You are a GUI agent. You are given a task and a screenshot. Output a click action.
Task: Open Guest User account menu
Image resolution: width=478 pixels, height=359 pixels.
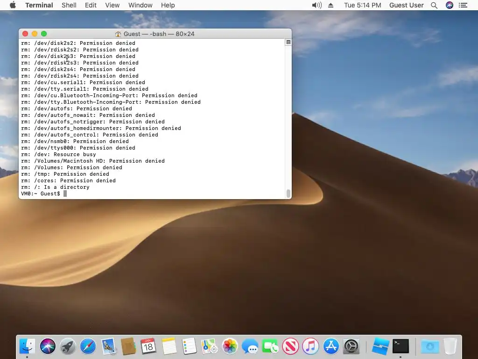(407, 5)
